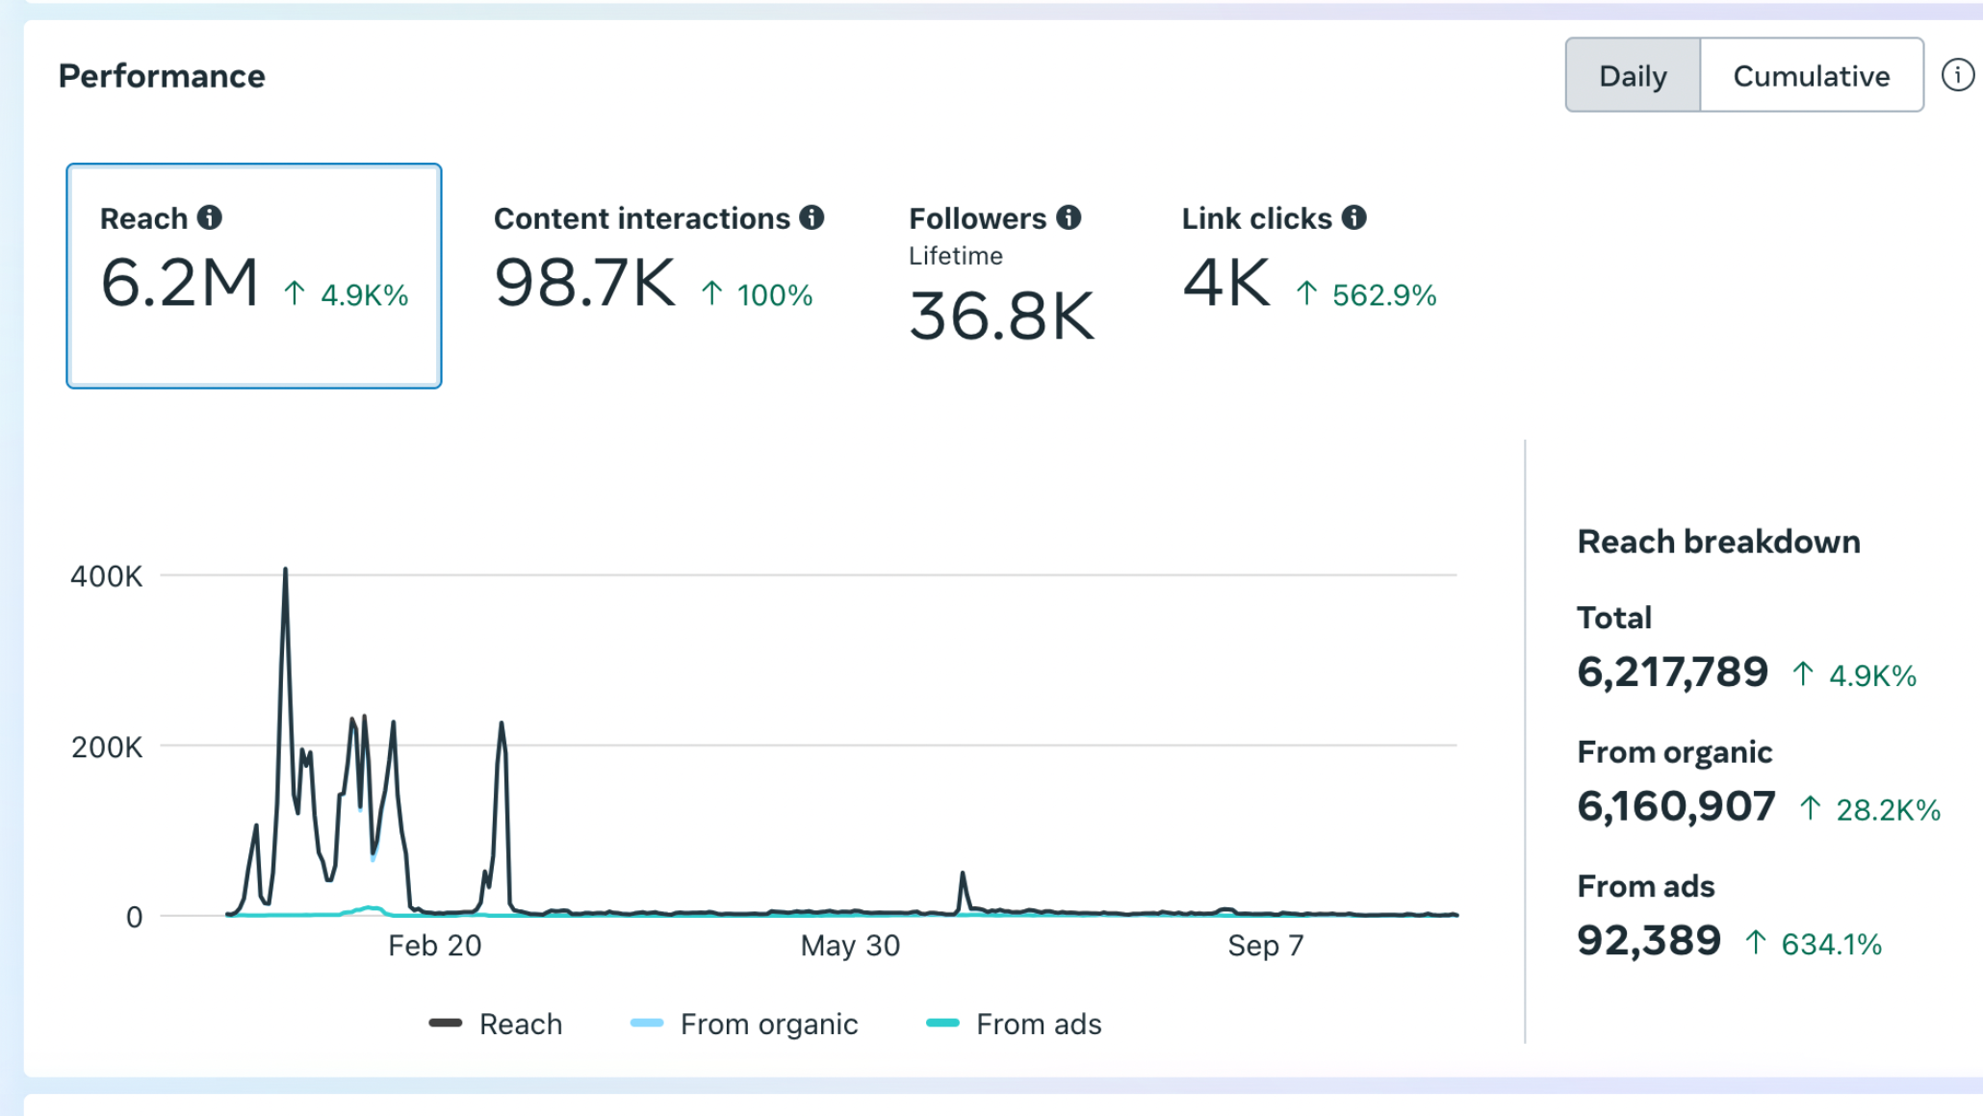Click the Reach increase arrow icon
The height and width of the screenshot is (1116, 1983).
[x=295, y=293]
